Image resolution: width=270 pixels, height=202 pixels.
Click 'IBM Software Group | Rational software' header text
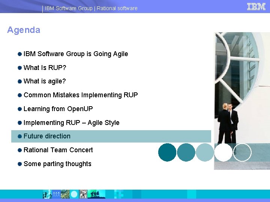(91, 8)
